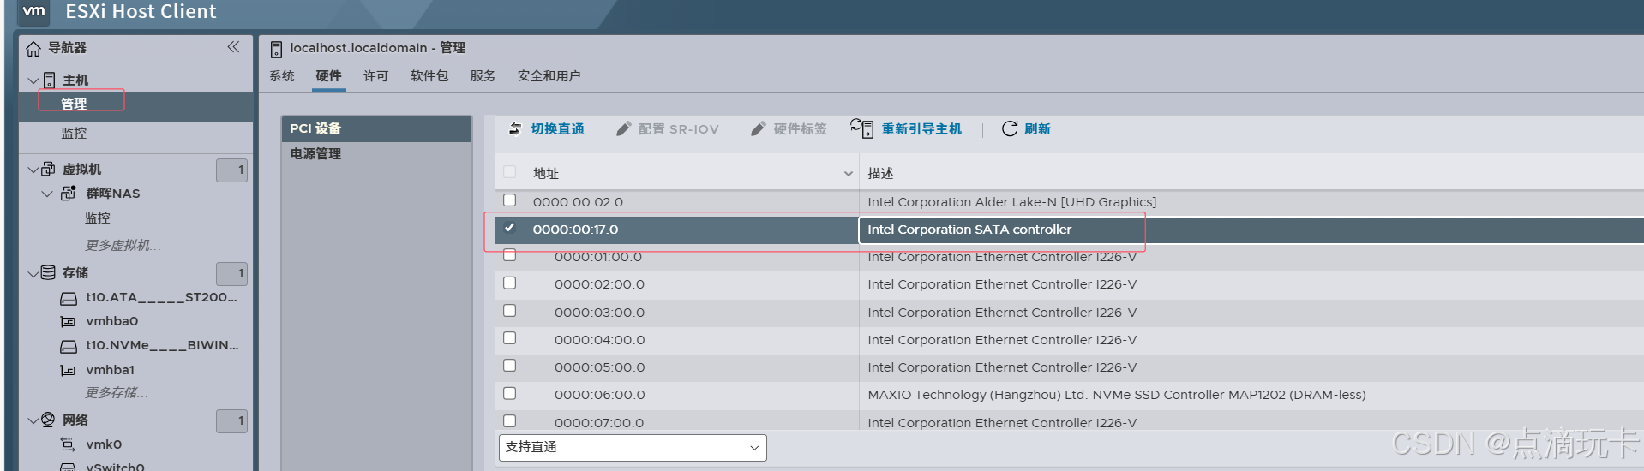The image size is (1644, 471).
Task: Switch to the 安全和用户 tab
Action: click(x=549, y=76)
